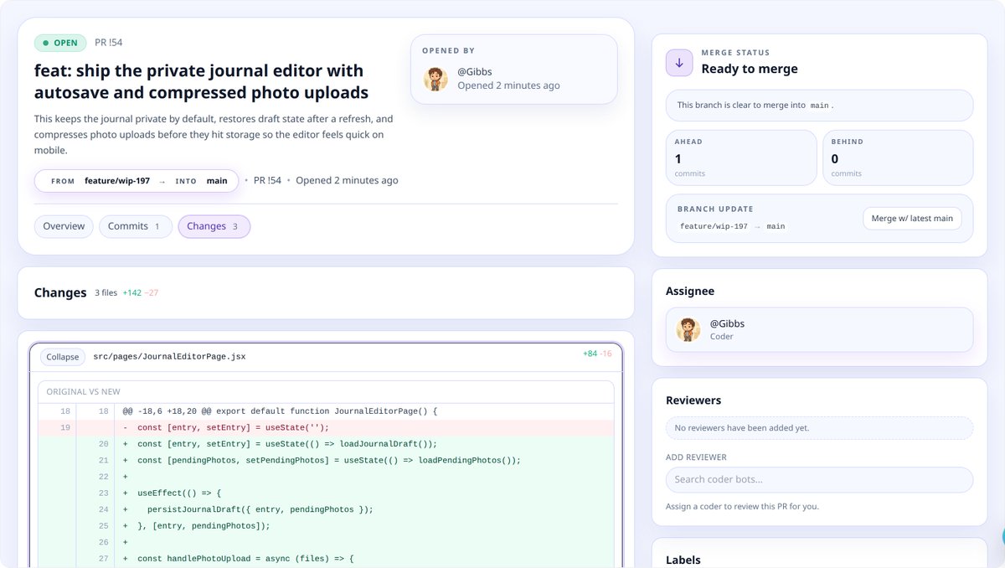Click the src/pages/JournalEditorPage.jsx file path
The image size is (1005, 568).
coord(169,357)
